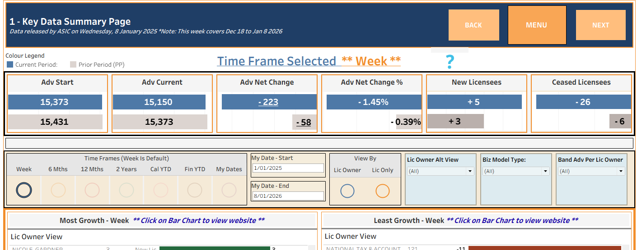Choose the Lic Only view circle

(383, 191)
